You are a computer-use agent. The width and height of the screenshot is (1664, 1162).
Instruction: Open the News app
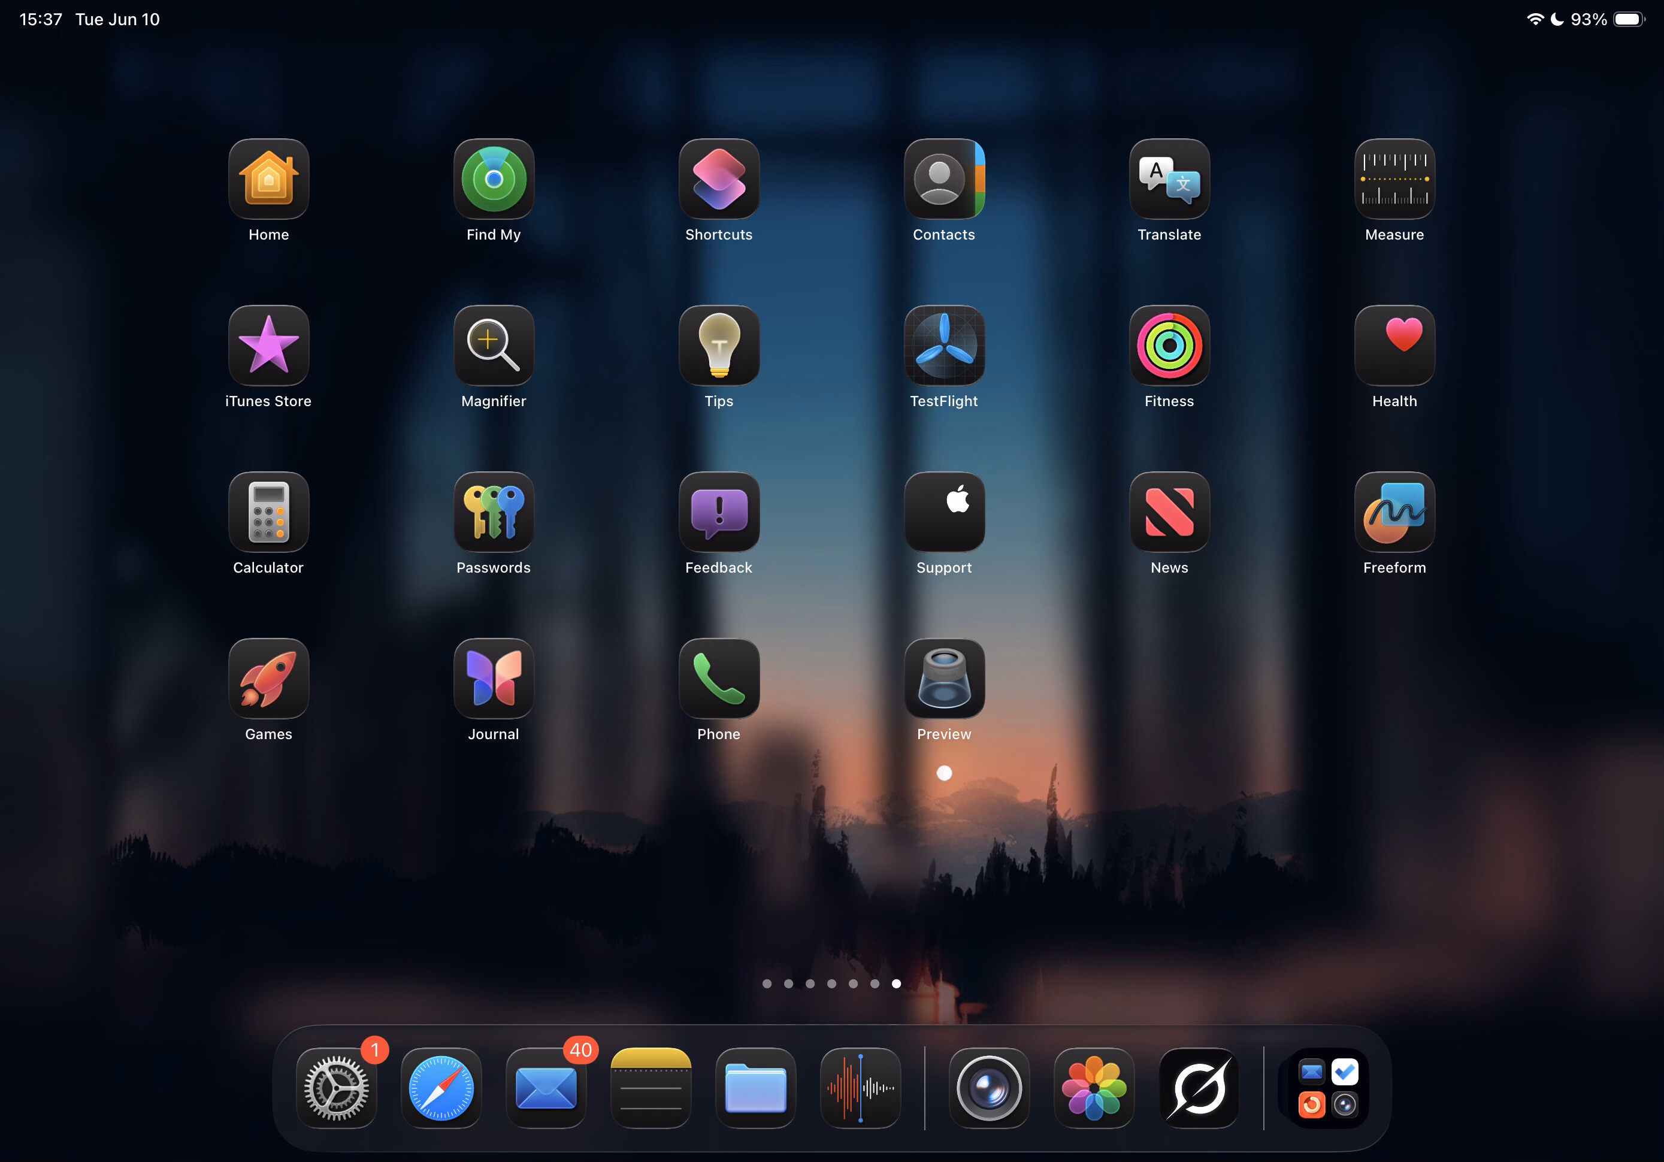point(1170,513)
